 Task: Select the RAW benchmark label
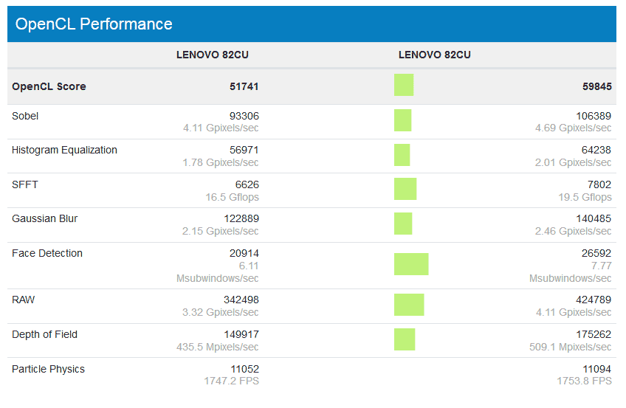[23, 300]
